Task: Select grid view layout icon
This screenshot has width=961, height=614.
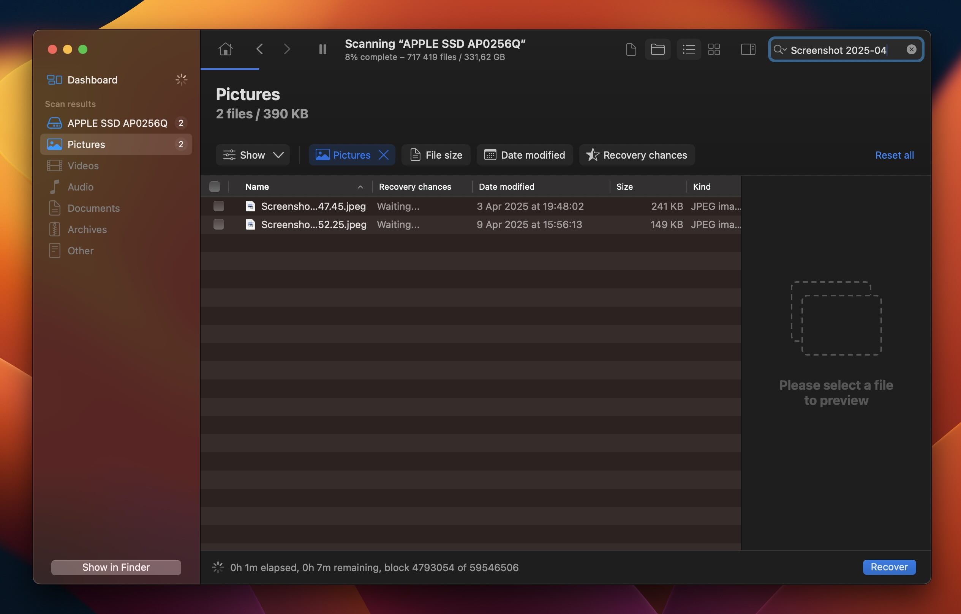Action: click(x=714, y=49)
